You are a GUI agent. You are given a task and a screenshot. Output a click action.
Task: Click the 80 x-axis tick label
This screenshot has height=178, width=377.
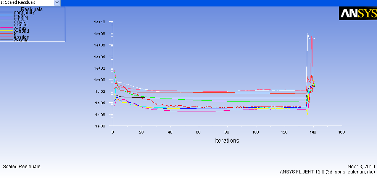tap(227, 132)
